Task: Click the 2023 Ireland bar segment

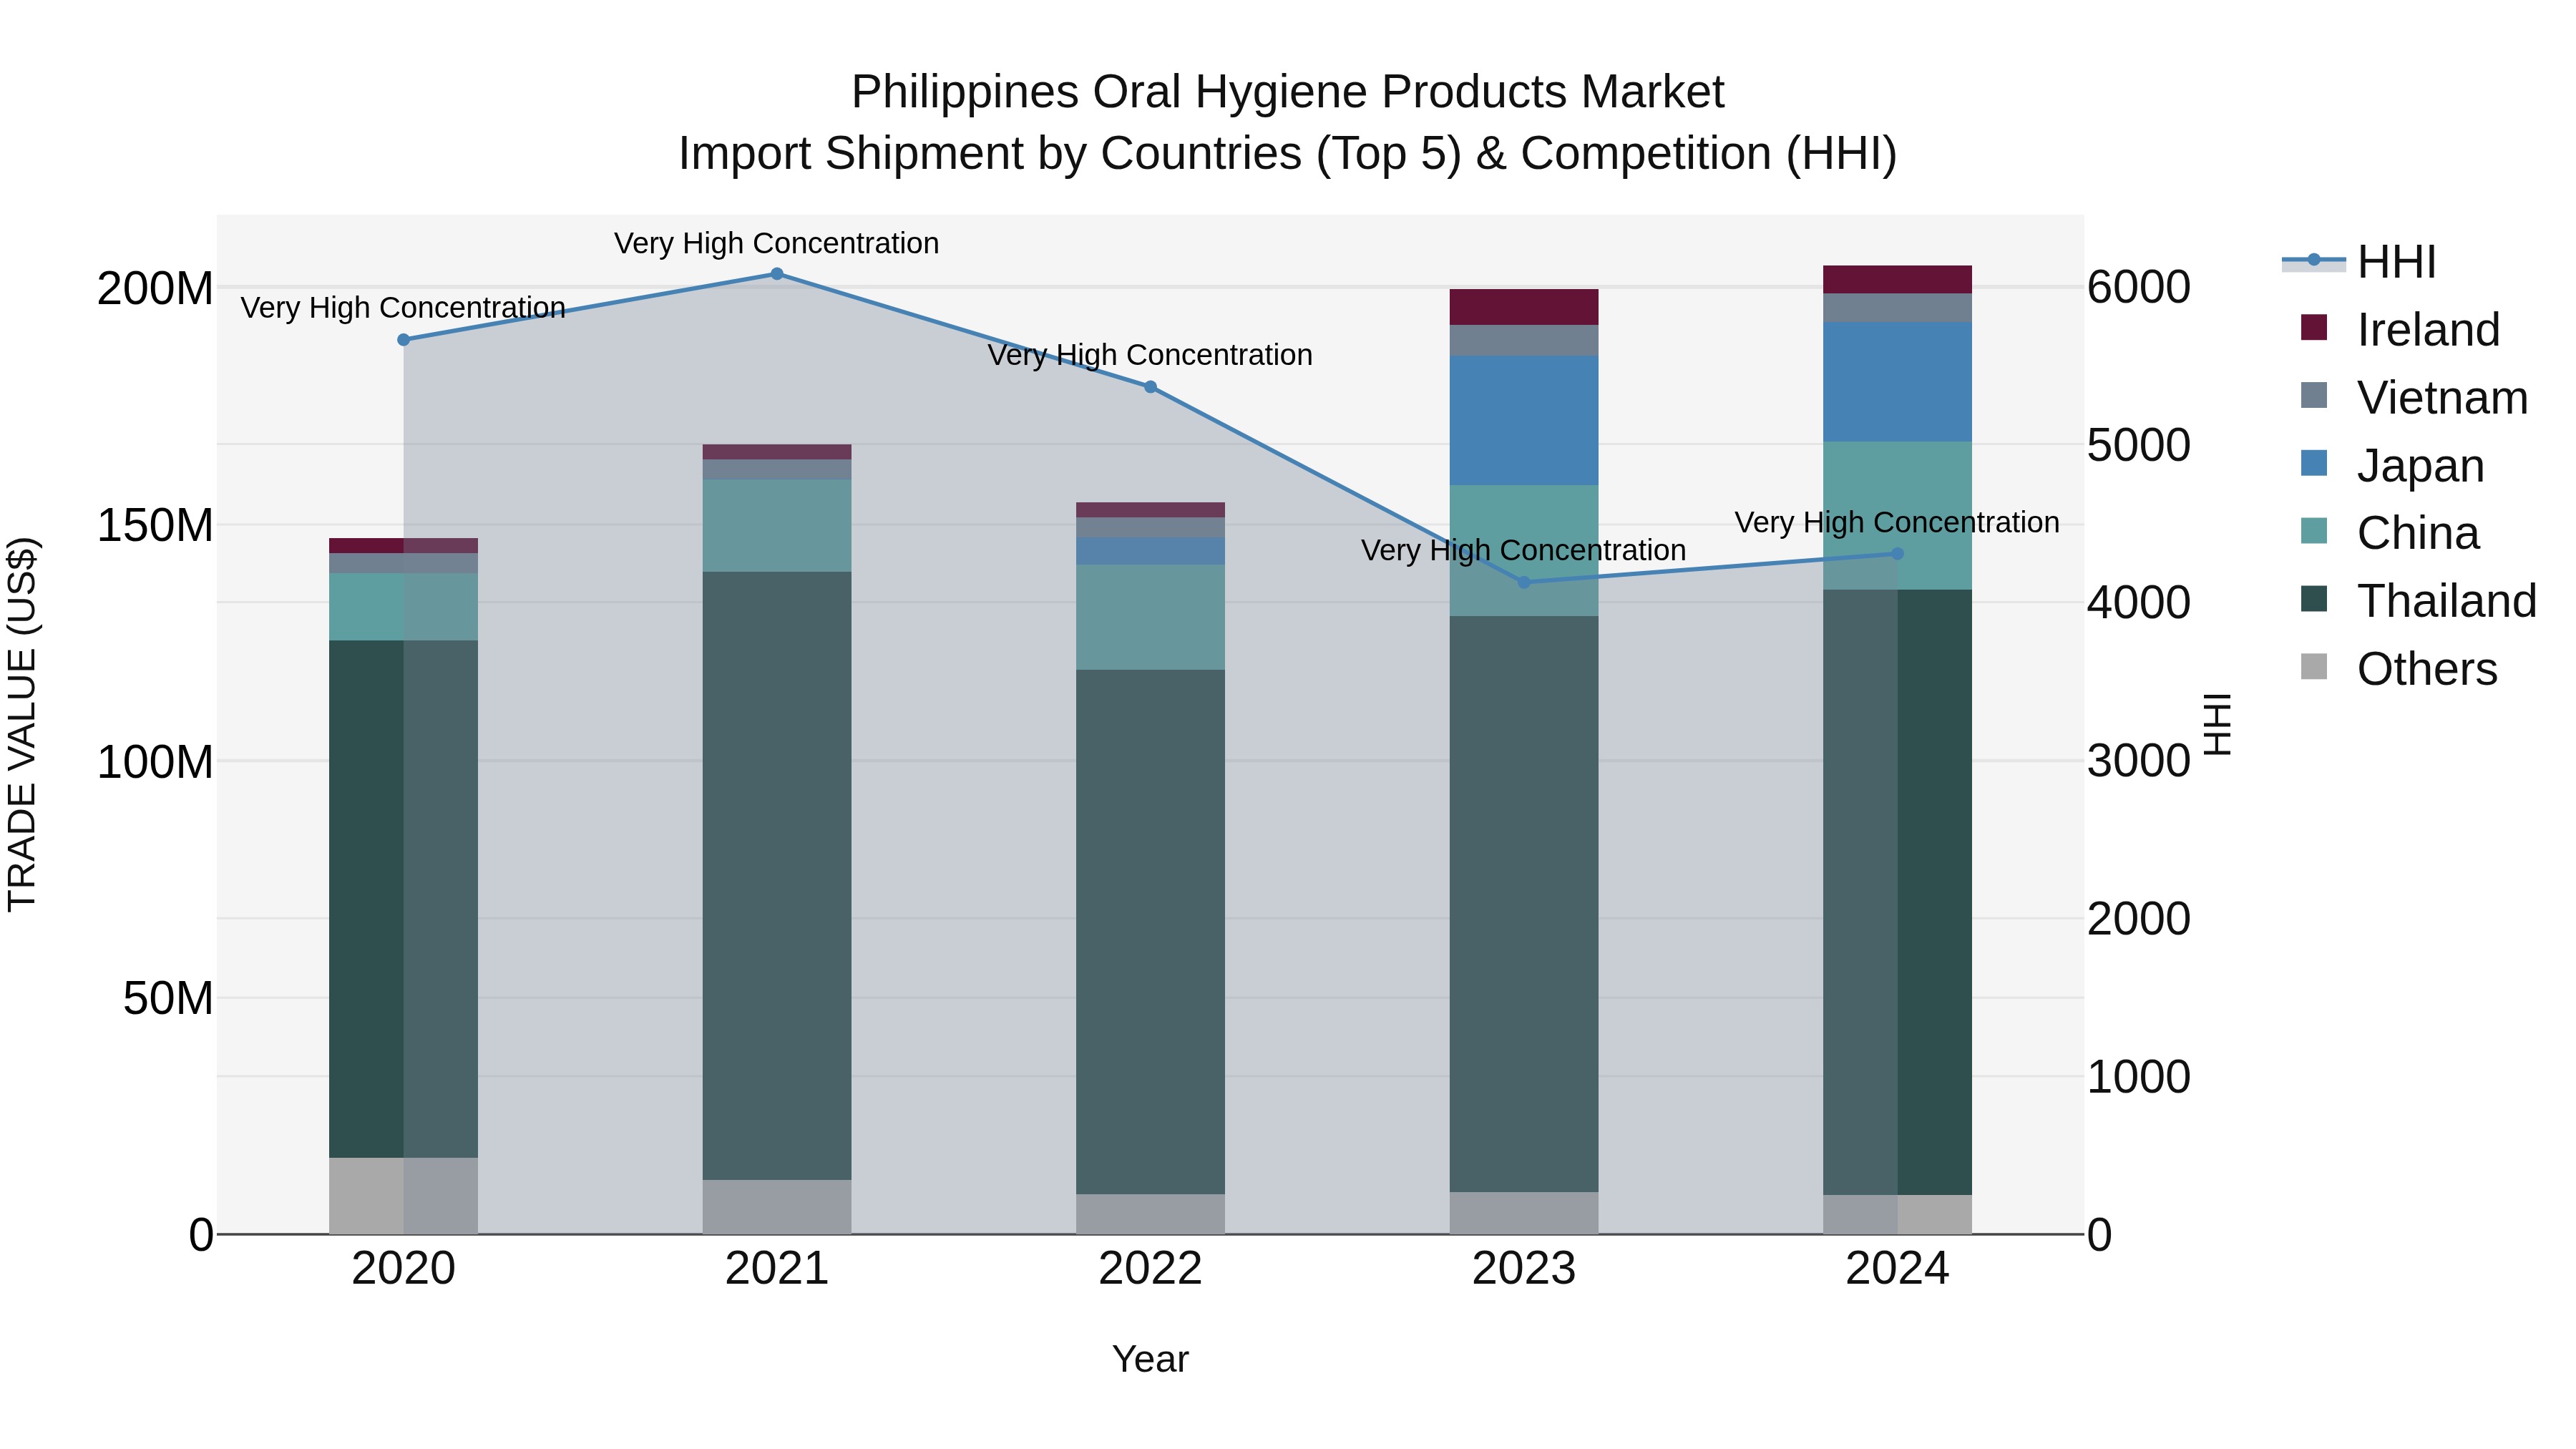Action: tap(1524, 307)
